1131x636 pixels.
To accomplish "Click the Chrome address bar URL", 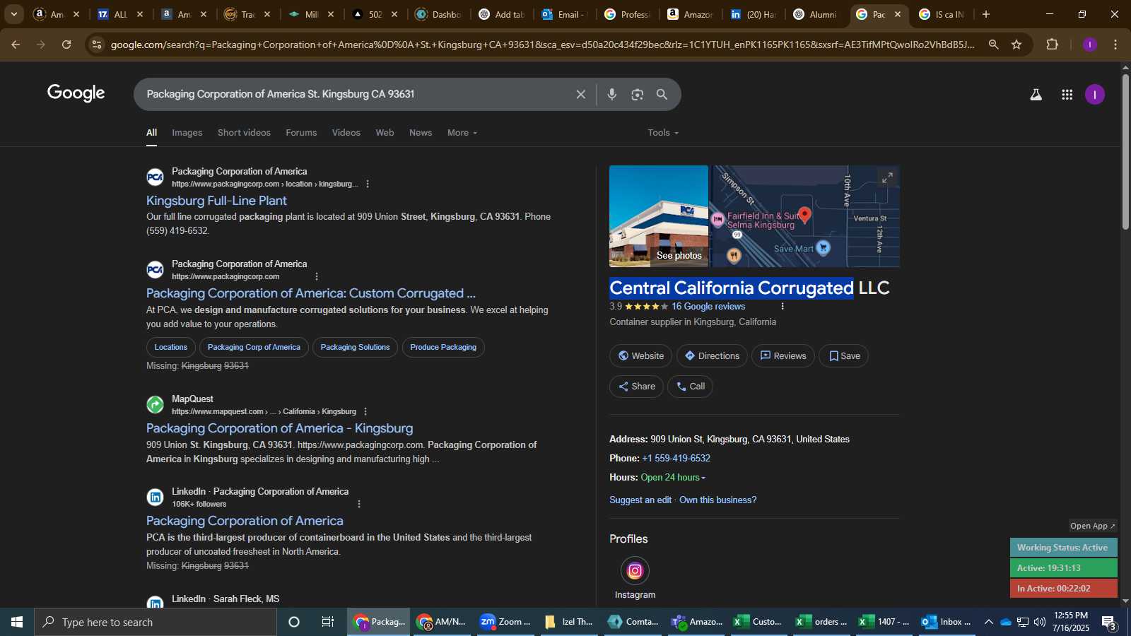I will [x=542, y=45].
